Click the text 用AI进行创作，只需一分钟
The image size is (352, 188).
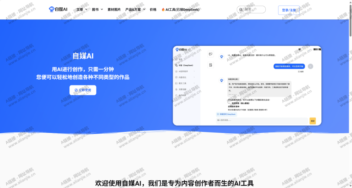83,69
